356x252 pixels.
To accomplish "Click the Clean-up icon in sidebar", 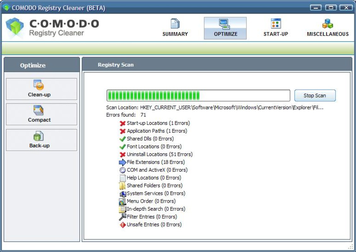I will [38, 85].
